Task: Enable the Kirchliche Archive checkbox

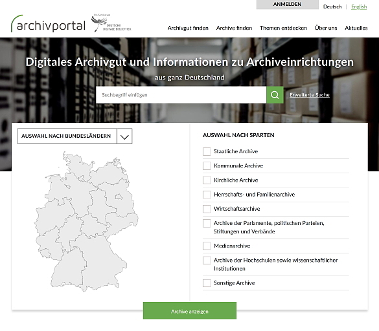Action: pyautogui.click(x=207, y=180)
